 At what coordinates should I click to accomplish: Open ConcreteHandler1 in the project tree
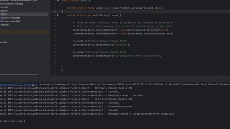click(x=10, y=18)
